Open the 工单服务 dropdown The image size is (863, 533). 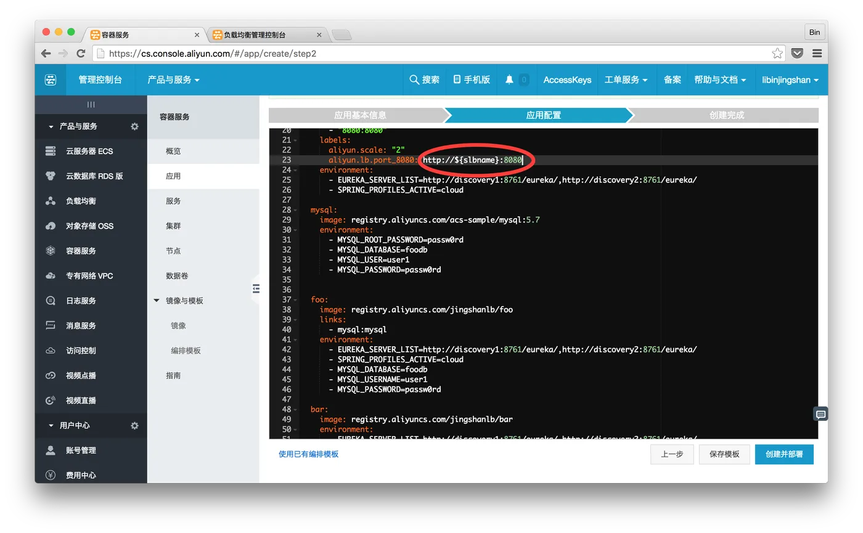(626, 79)
